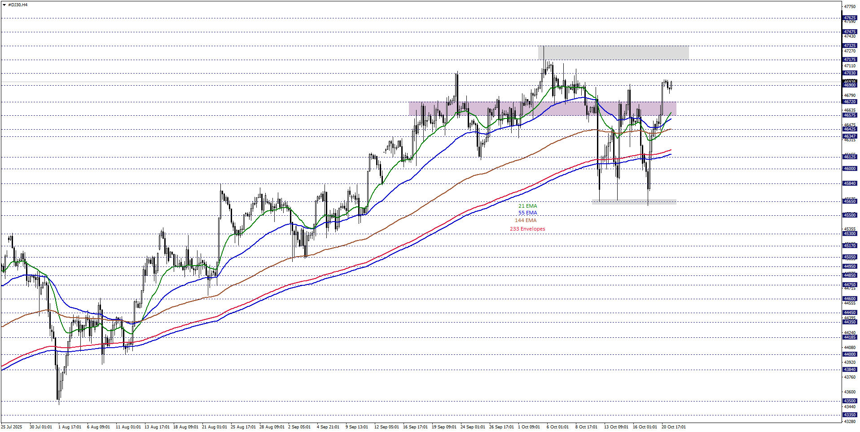This screenshot has width=860, height=432.
Task: Click the 1 Oct 09:01 date label
Action: click(x=529, y=427)
